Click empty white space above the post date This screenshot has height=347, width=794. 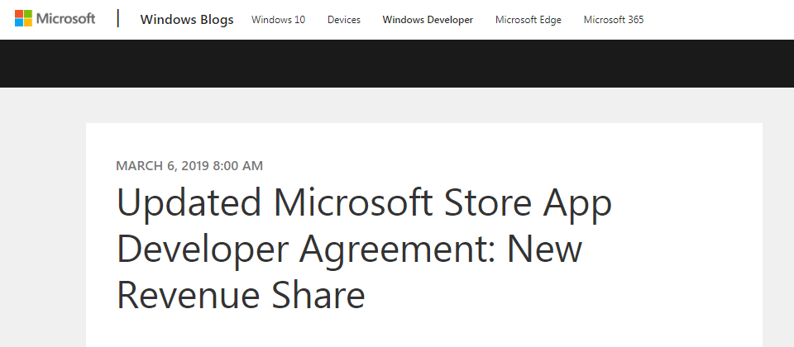click(x=423, y=140)
